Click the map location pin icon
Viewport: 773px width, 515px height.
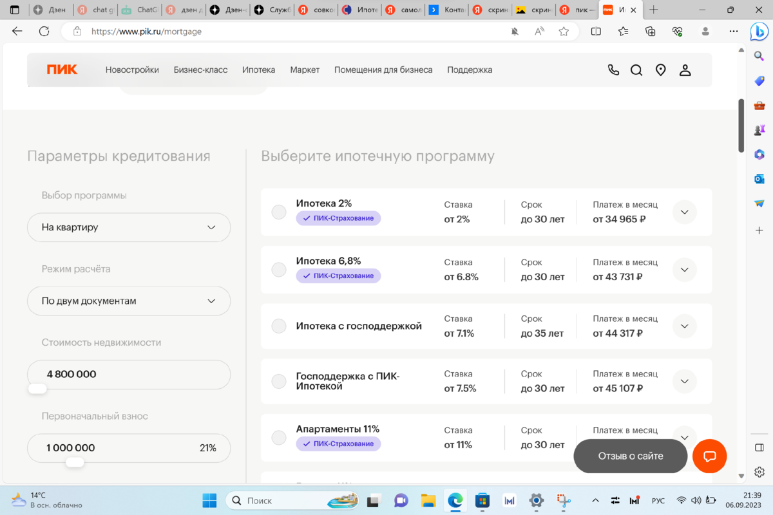tap(660, 70)
